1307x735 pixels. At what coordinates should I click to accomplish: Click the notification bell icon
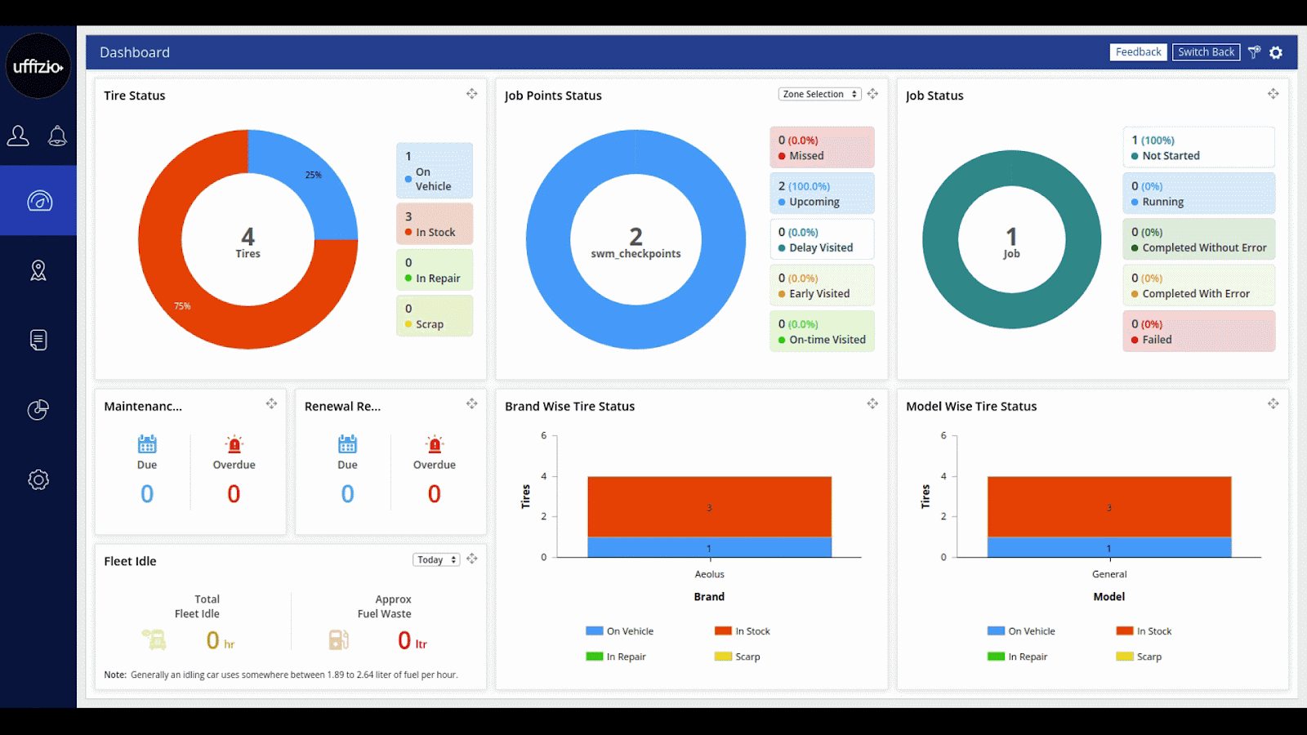tap(57, 136)
